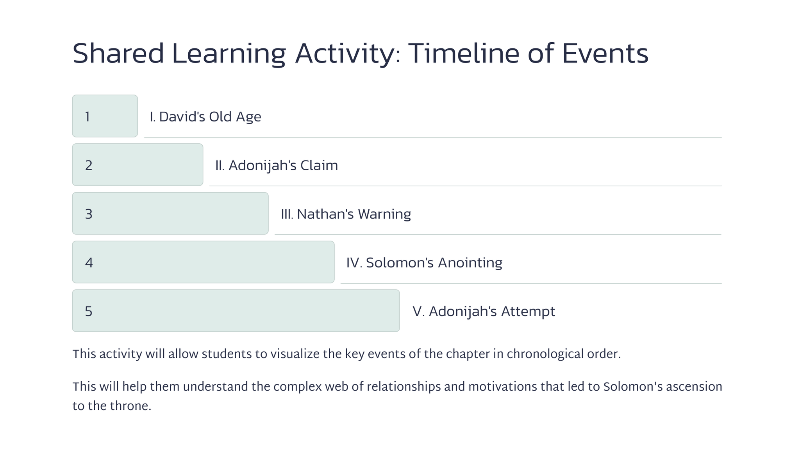Click the step 1 numbered box
The image size is (800, 450).
[x=105, y=116]
